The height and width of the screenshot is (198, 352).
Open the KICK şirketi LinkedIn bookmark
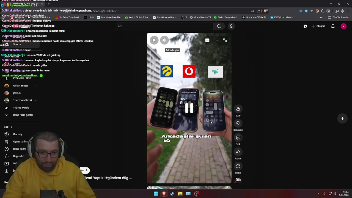pyautogui.click(x=282, y=17)
